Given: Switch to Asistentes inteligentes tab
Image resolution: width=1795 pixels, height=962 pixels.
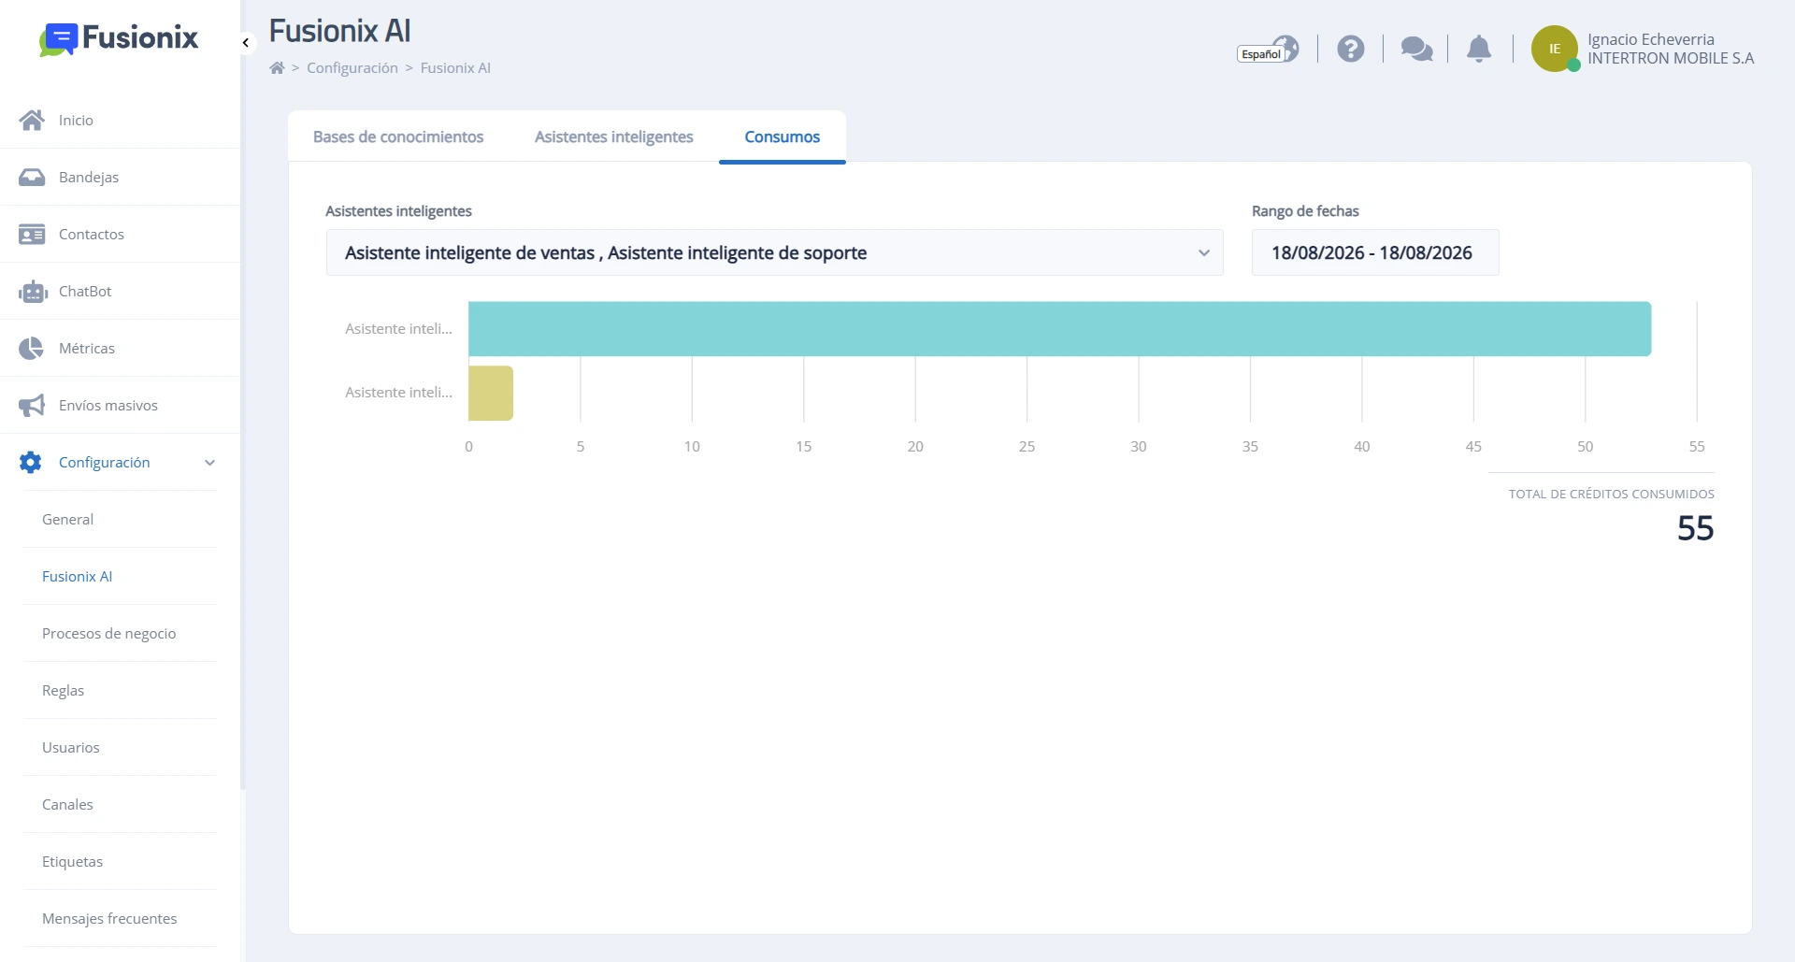Looking at the screenshot, I should point(613,136).
